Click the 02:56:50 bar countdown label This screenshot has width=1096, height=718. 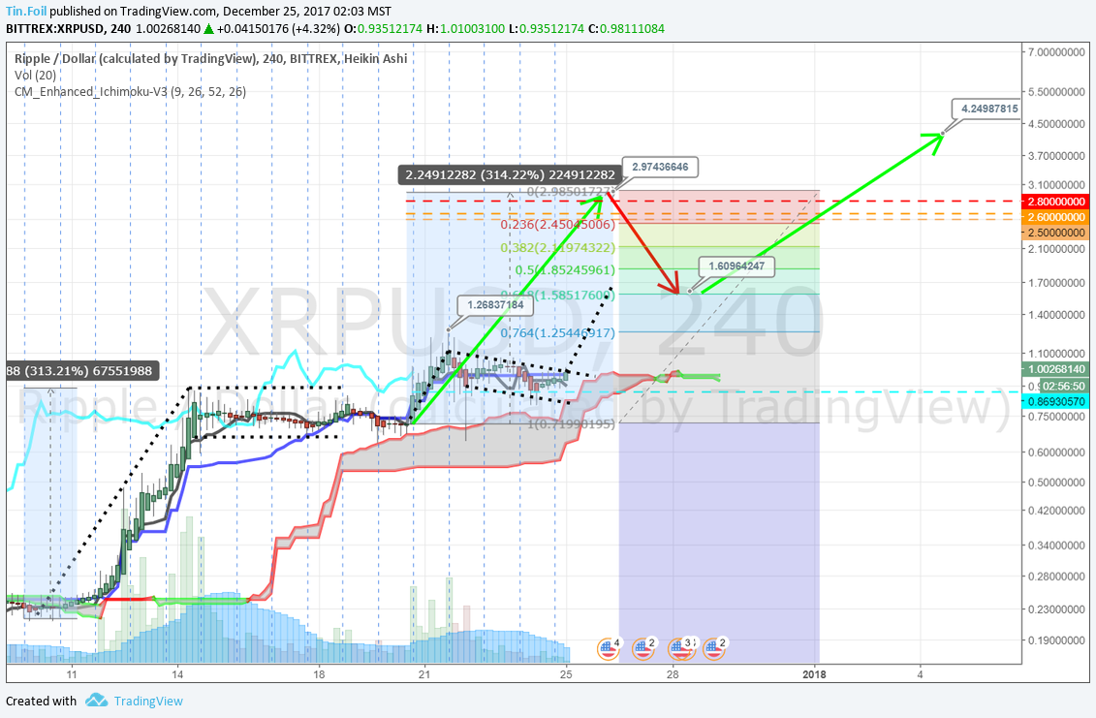1063,386
